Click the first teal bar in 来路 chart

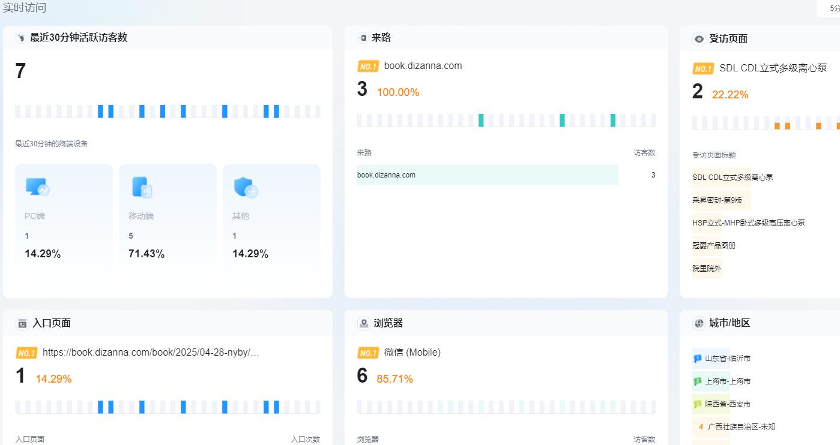tap(481, 120)
